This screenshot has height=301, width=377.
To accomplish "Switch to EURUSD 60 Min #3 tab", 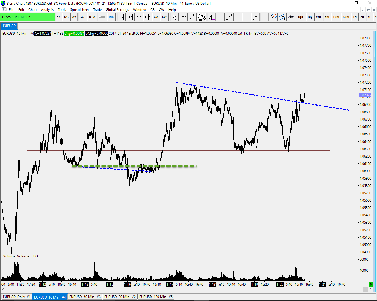I will tap(85, 297).
